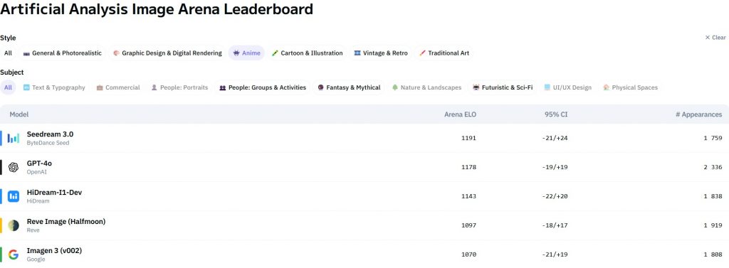
Task: Click the Google logo beside Imagen 3
Action: (14, 254)
